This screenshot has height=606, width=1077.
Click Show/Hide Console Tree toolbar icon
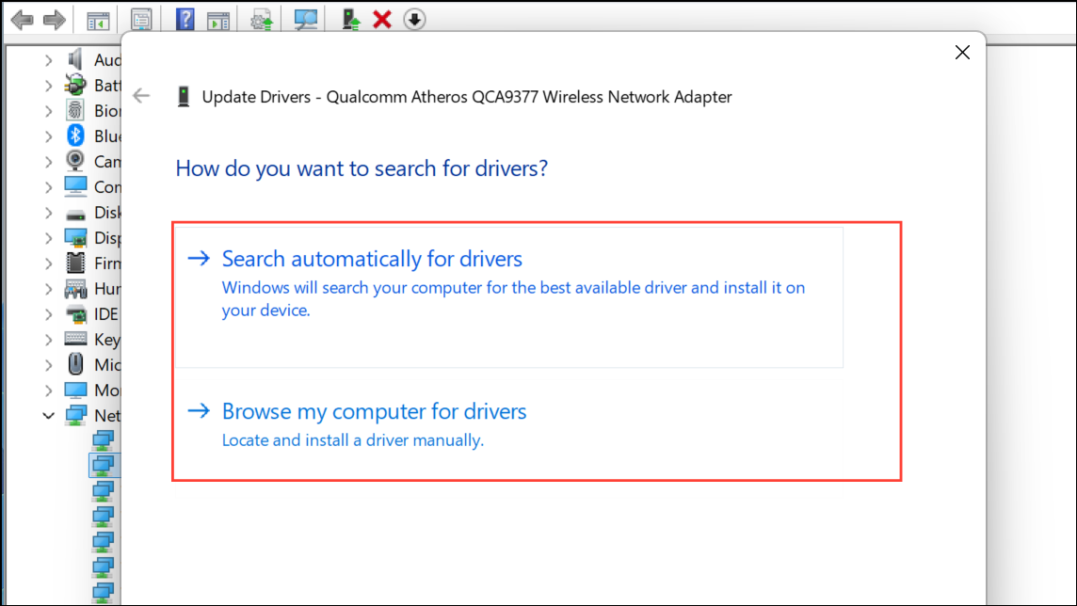97,19
